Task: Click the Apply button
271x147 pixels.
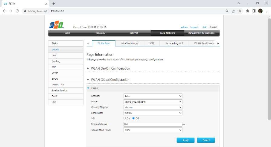Action: tap(185, 140)
